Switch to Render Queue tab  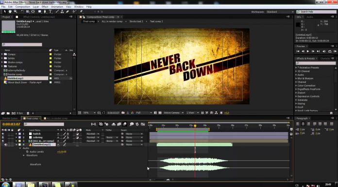(10, 118)
